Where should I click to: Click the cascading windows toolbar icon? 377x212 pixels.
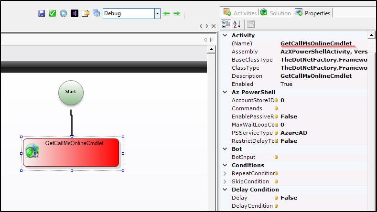[x=97, y=13]
